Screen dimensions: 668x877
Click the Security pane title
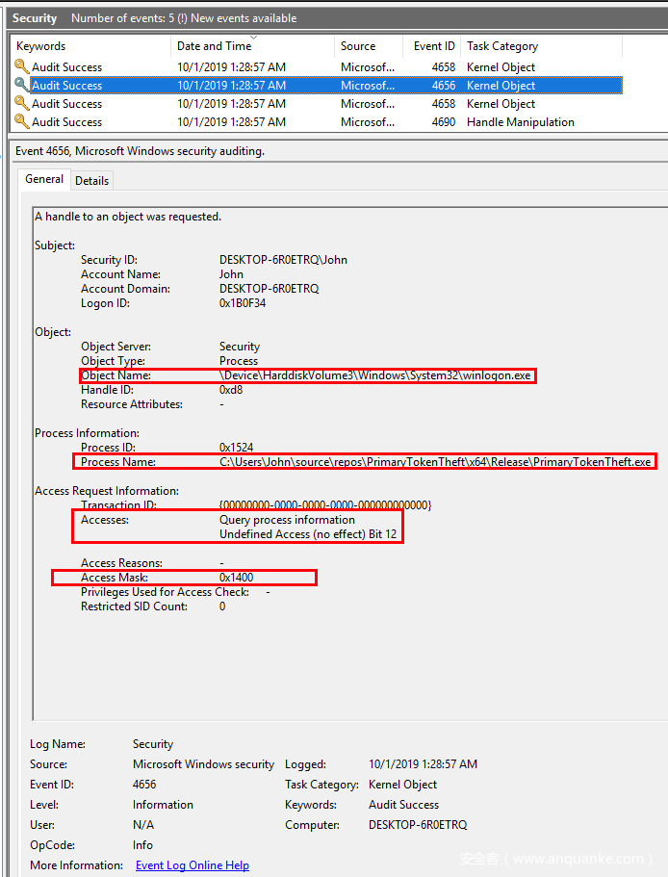pos(35,18)
